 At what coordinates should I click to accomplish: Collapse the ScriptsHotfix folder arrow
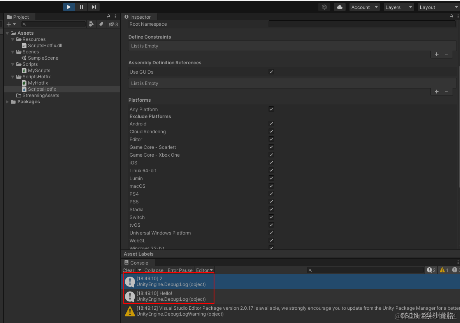pos(12,77)
